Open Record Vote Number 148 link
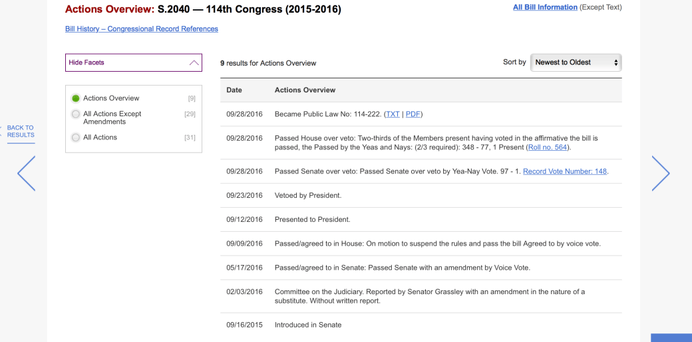Viewport: 692px width, 342px height. point(565,171)
